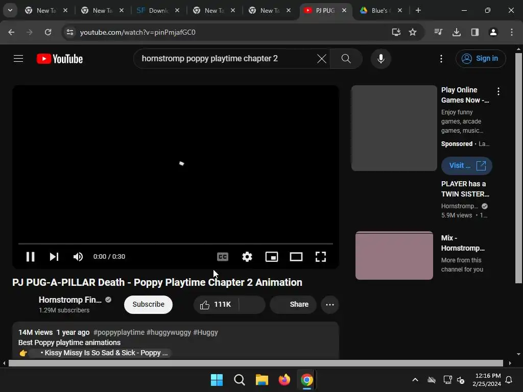Open YouTube settings three-dot menu
523x392 pixels.
[441, 59]
